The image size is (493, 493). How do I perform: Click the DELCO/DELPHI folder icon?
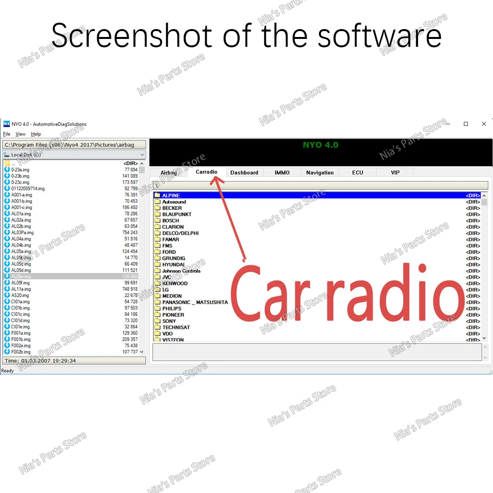158,233
